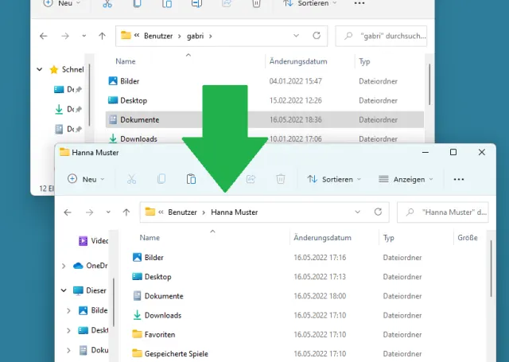Click Benutzer breadcrumb in Hanna Muster address bar
Screen dimensions: 509x362
tap(182, 212)
